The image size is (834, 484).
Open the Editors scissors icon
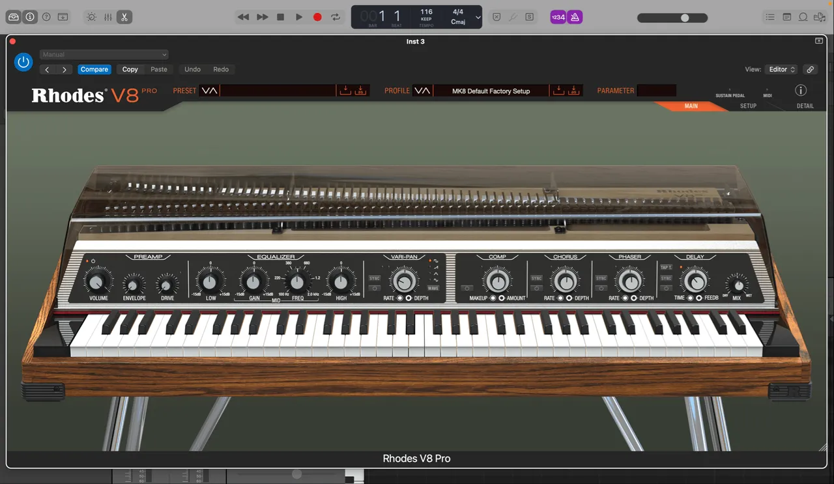(x=124, y=17)
